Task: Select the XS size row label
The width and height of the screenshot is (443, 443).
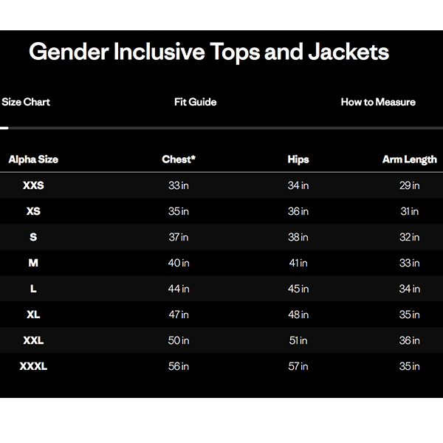Action: tap(33, 211)
